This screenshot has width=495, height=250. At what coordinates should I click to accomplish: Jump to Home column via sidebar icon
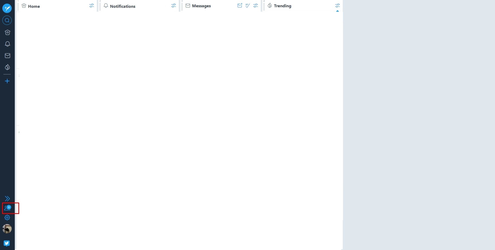[x=7, y=32]
